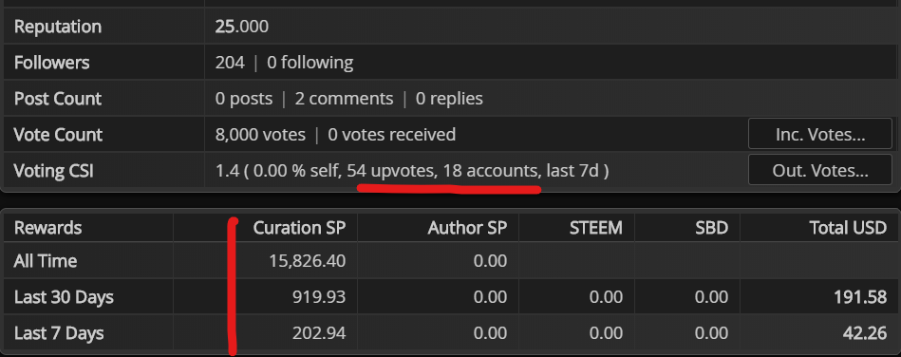Screen dimensions: 901x357
Task: Select the Last 7 Days row label
Action: coord(59,333)
